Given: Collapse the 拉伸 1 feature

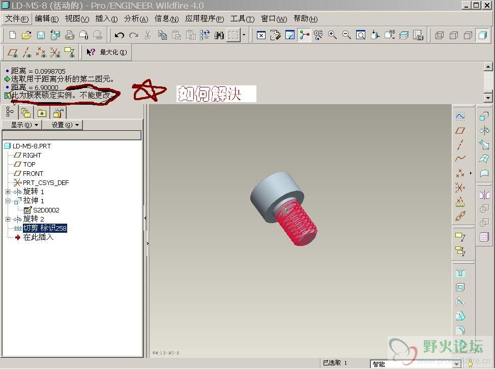Looking at the screenshot, I should 8,201.
